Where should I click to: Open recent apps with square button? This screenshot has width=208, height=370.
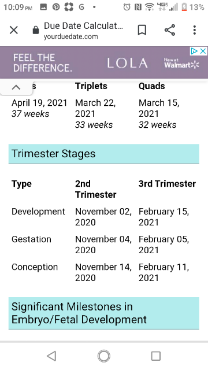click(156, 356)
